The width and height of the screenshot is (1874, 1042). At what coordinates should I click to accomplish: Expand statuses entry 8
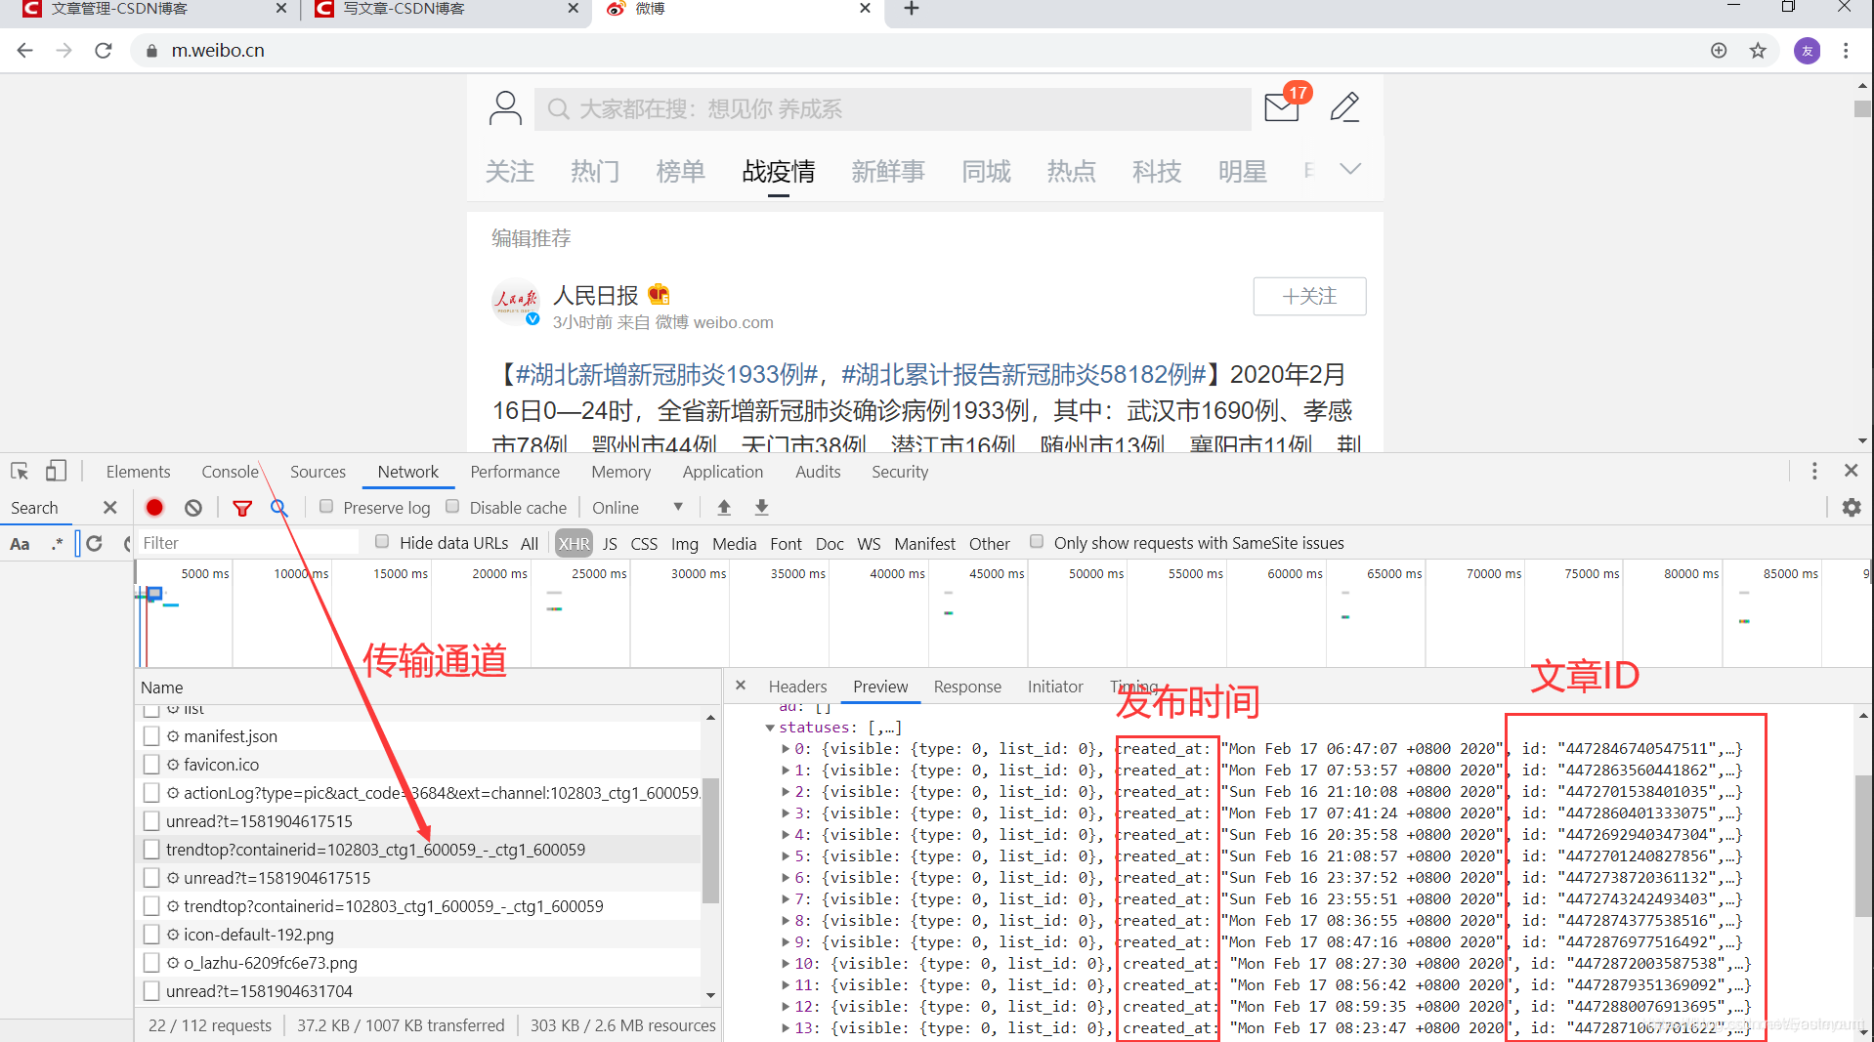point(786,921)
